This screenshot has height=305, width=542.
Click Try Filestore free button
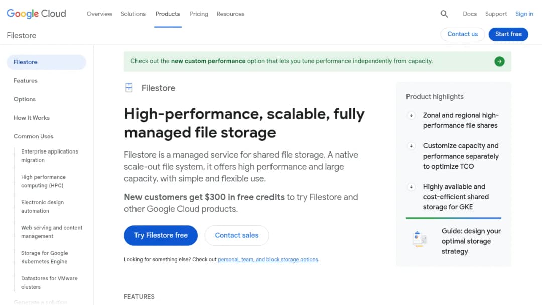161,236
